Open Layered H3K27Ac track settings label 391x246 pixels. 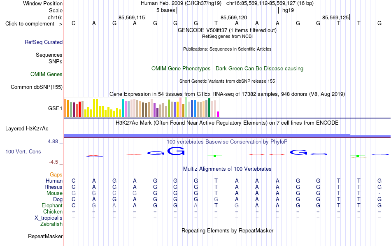coord(27,129)
